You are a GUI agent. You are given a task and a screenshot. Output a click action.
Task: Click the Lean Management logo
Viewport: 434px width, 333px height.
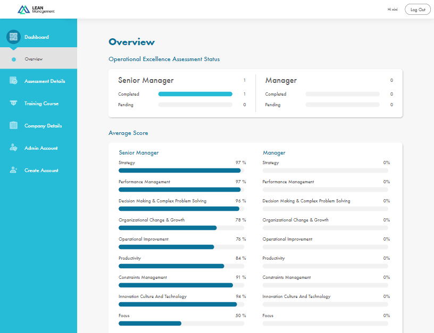tap(36, 10)
